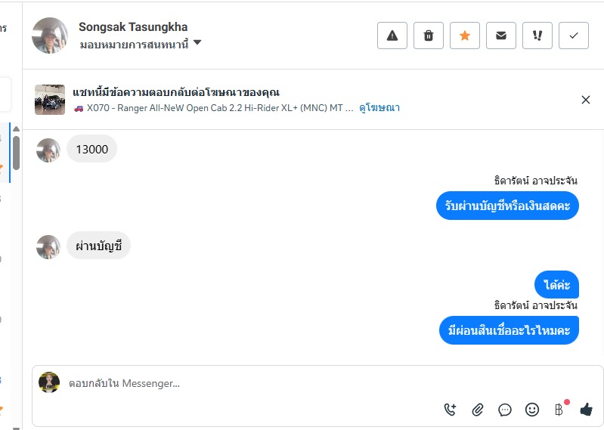Viewport: 604px width, 430px height.
Task: Click the exclamation speech bubble icon
Action: point(537,36)
